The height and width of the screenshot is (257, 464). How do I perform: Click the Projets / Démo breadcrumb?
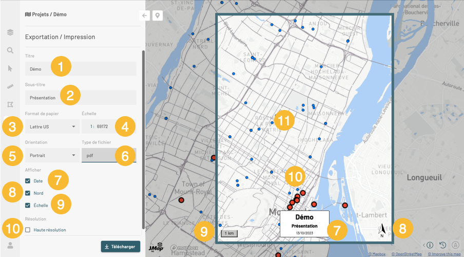[46, 15]
